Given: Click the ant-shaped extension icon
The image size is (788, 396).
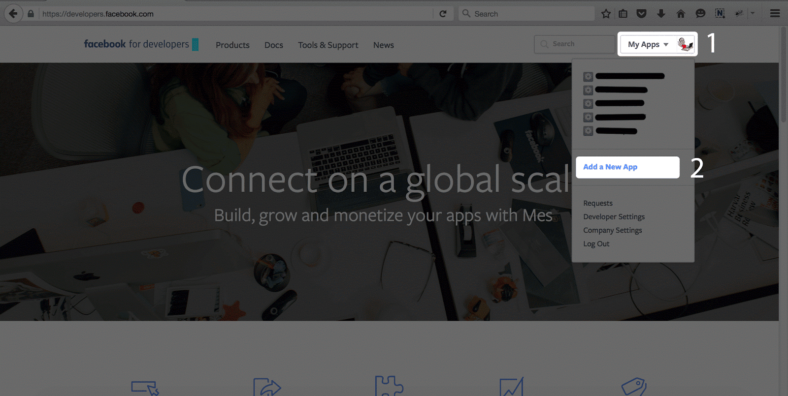Looking at the screenshot, I should [x=739, y=14].
